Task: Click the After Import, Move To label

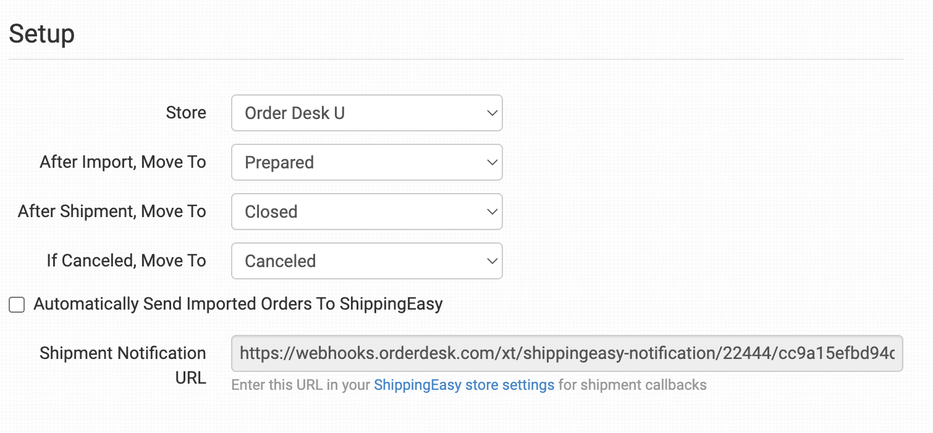Action: click(x=123, y=162)
